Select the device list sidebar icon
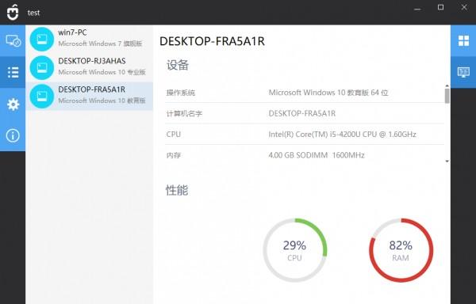476x304 pixels. [x=13, y=72]
